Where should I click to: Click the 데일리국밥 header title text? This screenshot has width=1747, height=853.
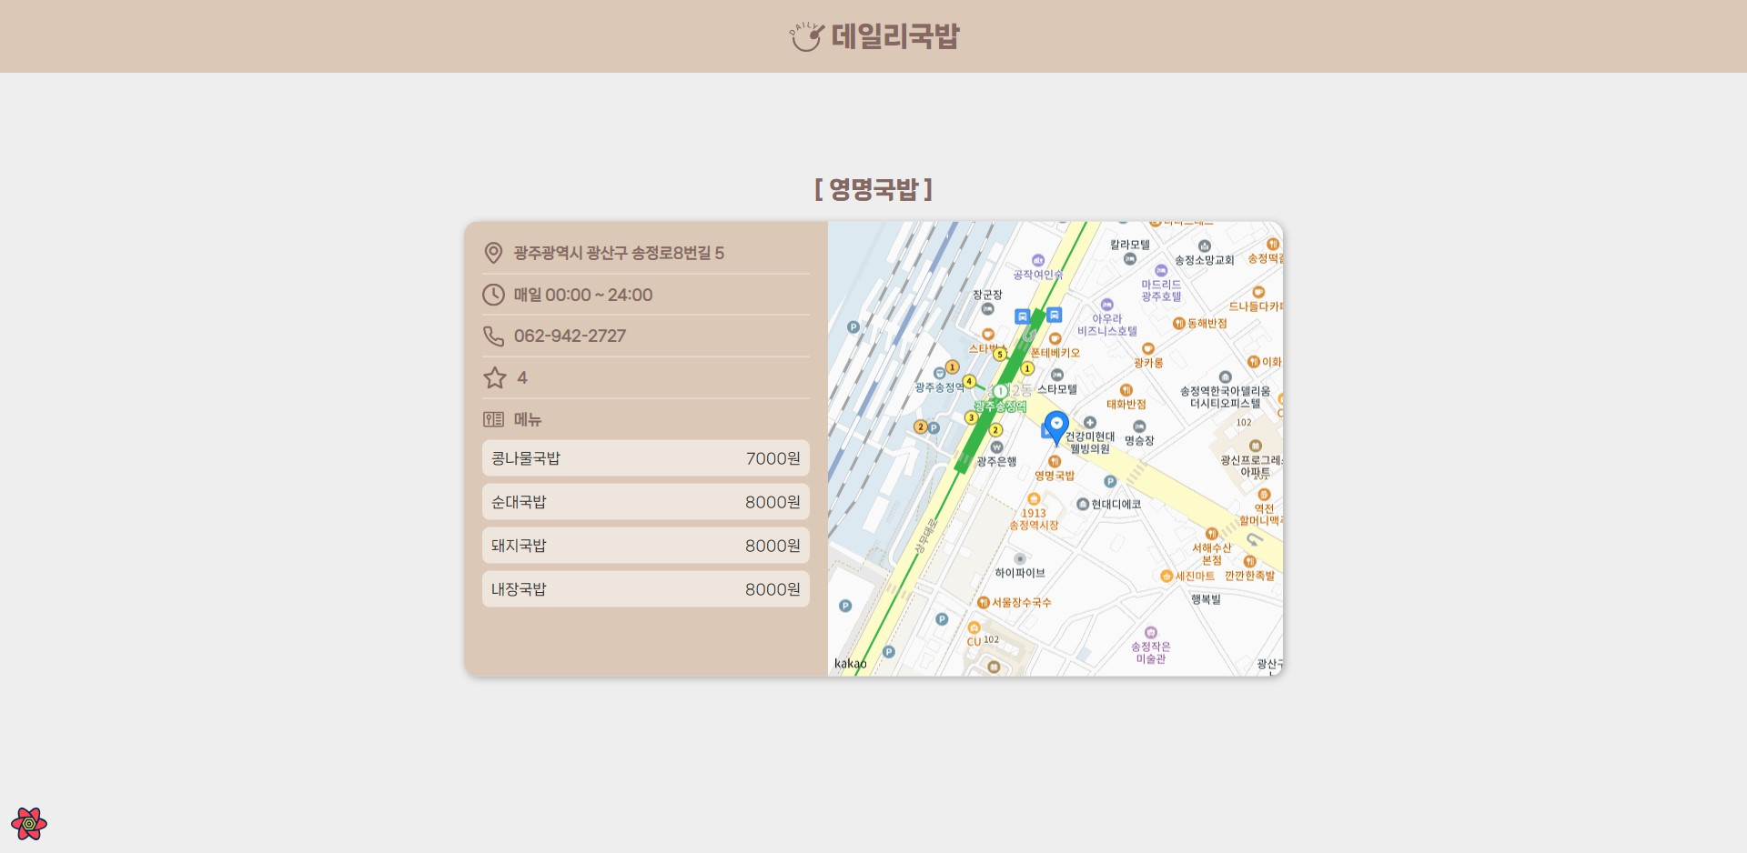(x=895, y=36)
